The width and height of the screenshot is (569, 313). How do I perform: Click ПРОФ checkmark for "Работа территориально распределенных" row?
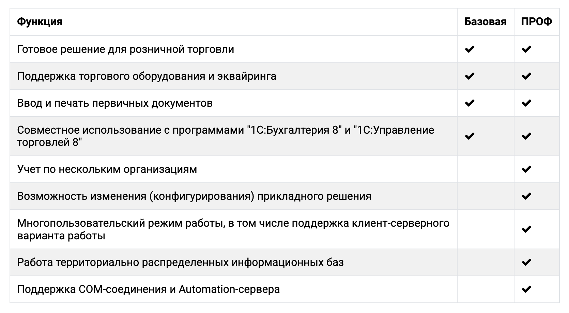click(526, 262)
